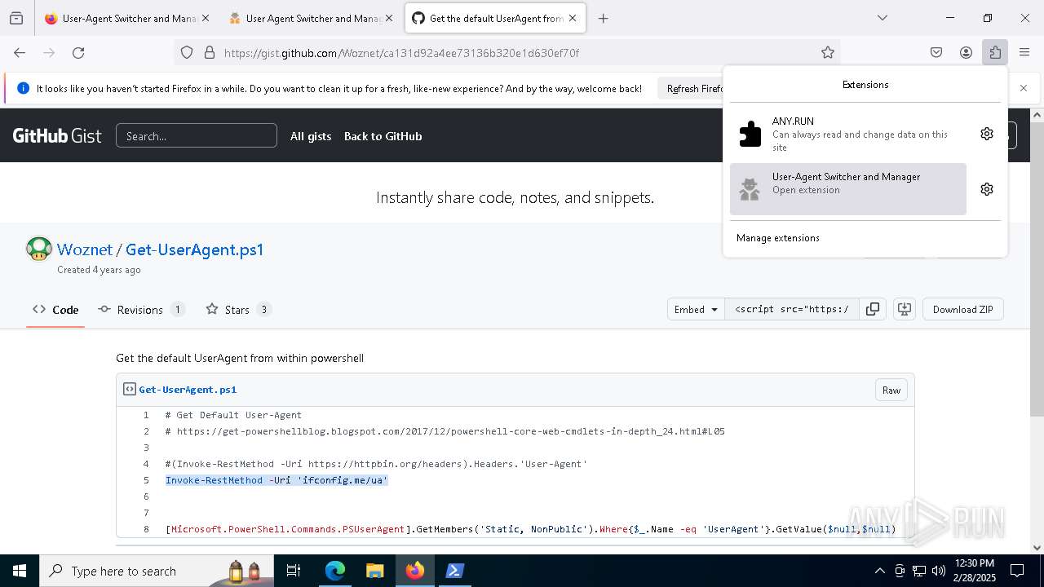Bookmark this page with the star icon

tap(828, 52)
